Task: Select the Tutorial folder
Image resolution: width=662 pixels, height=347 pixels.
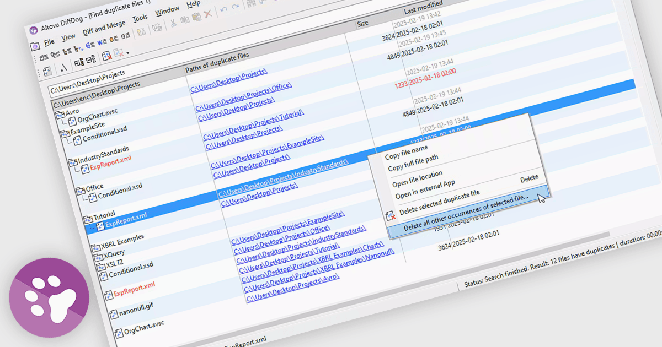Action: point(103,214)
